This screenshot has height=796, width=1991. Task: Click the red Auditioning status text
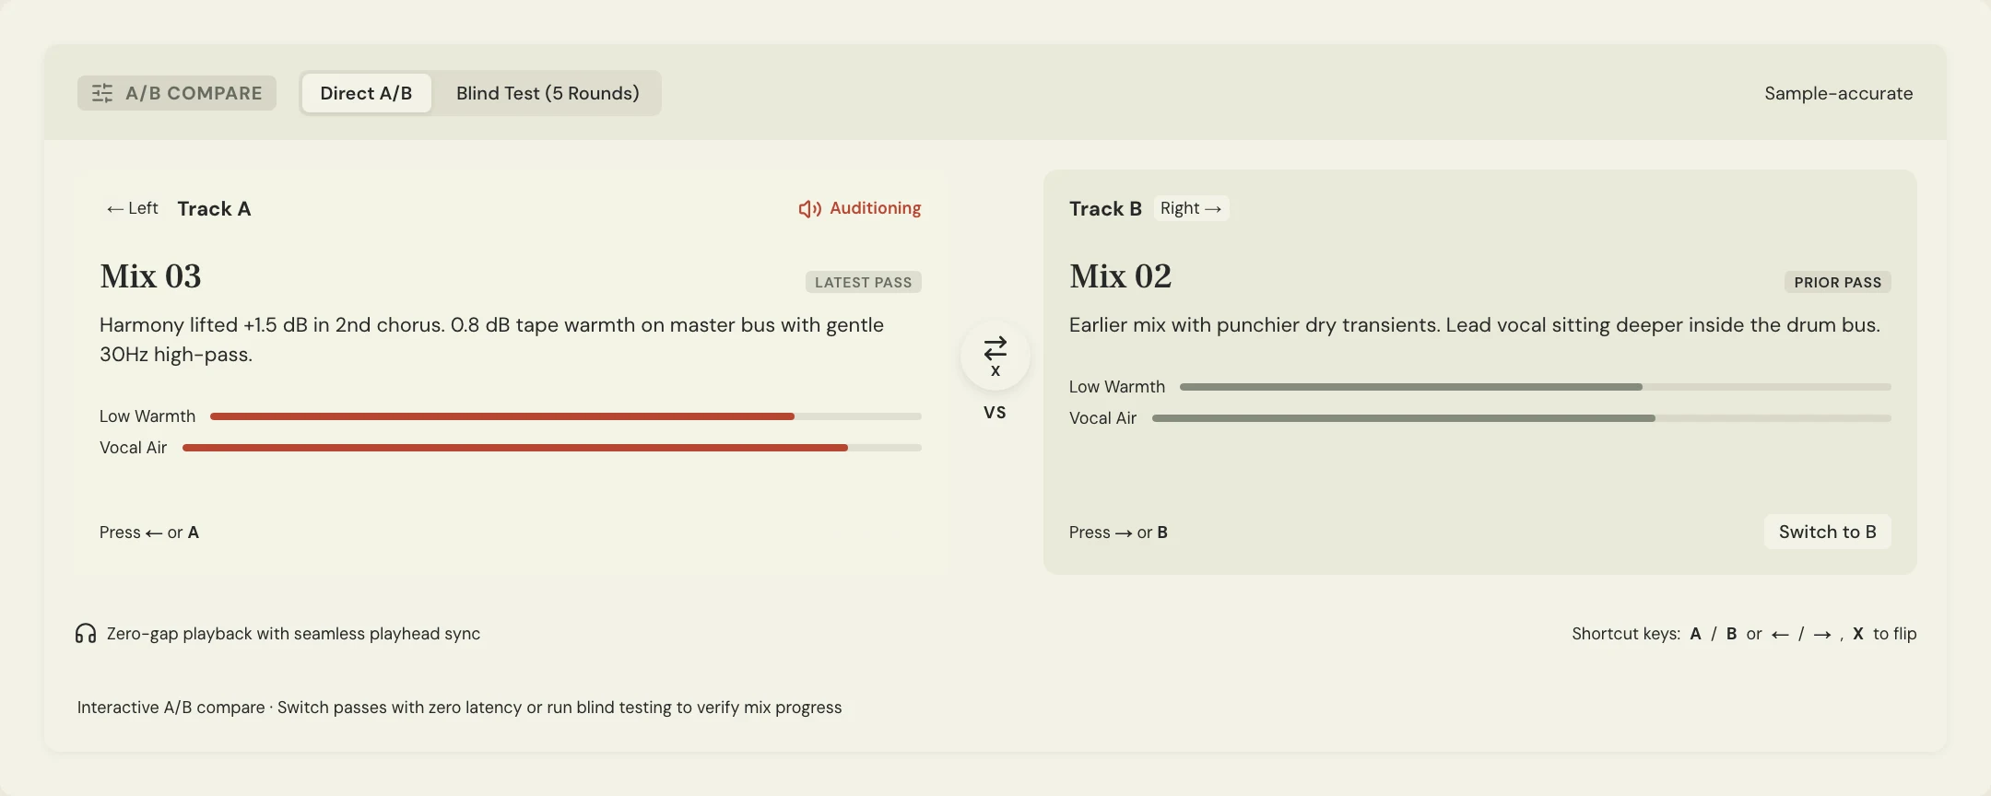point(875,208)
